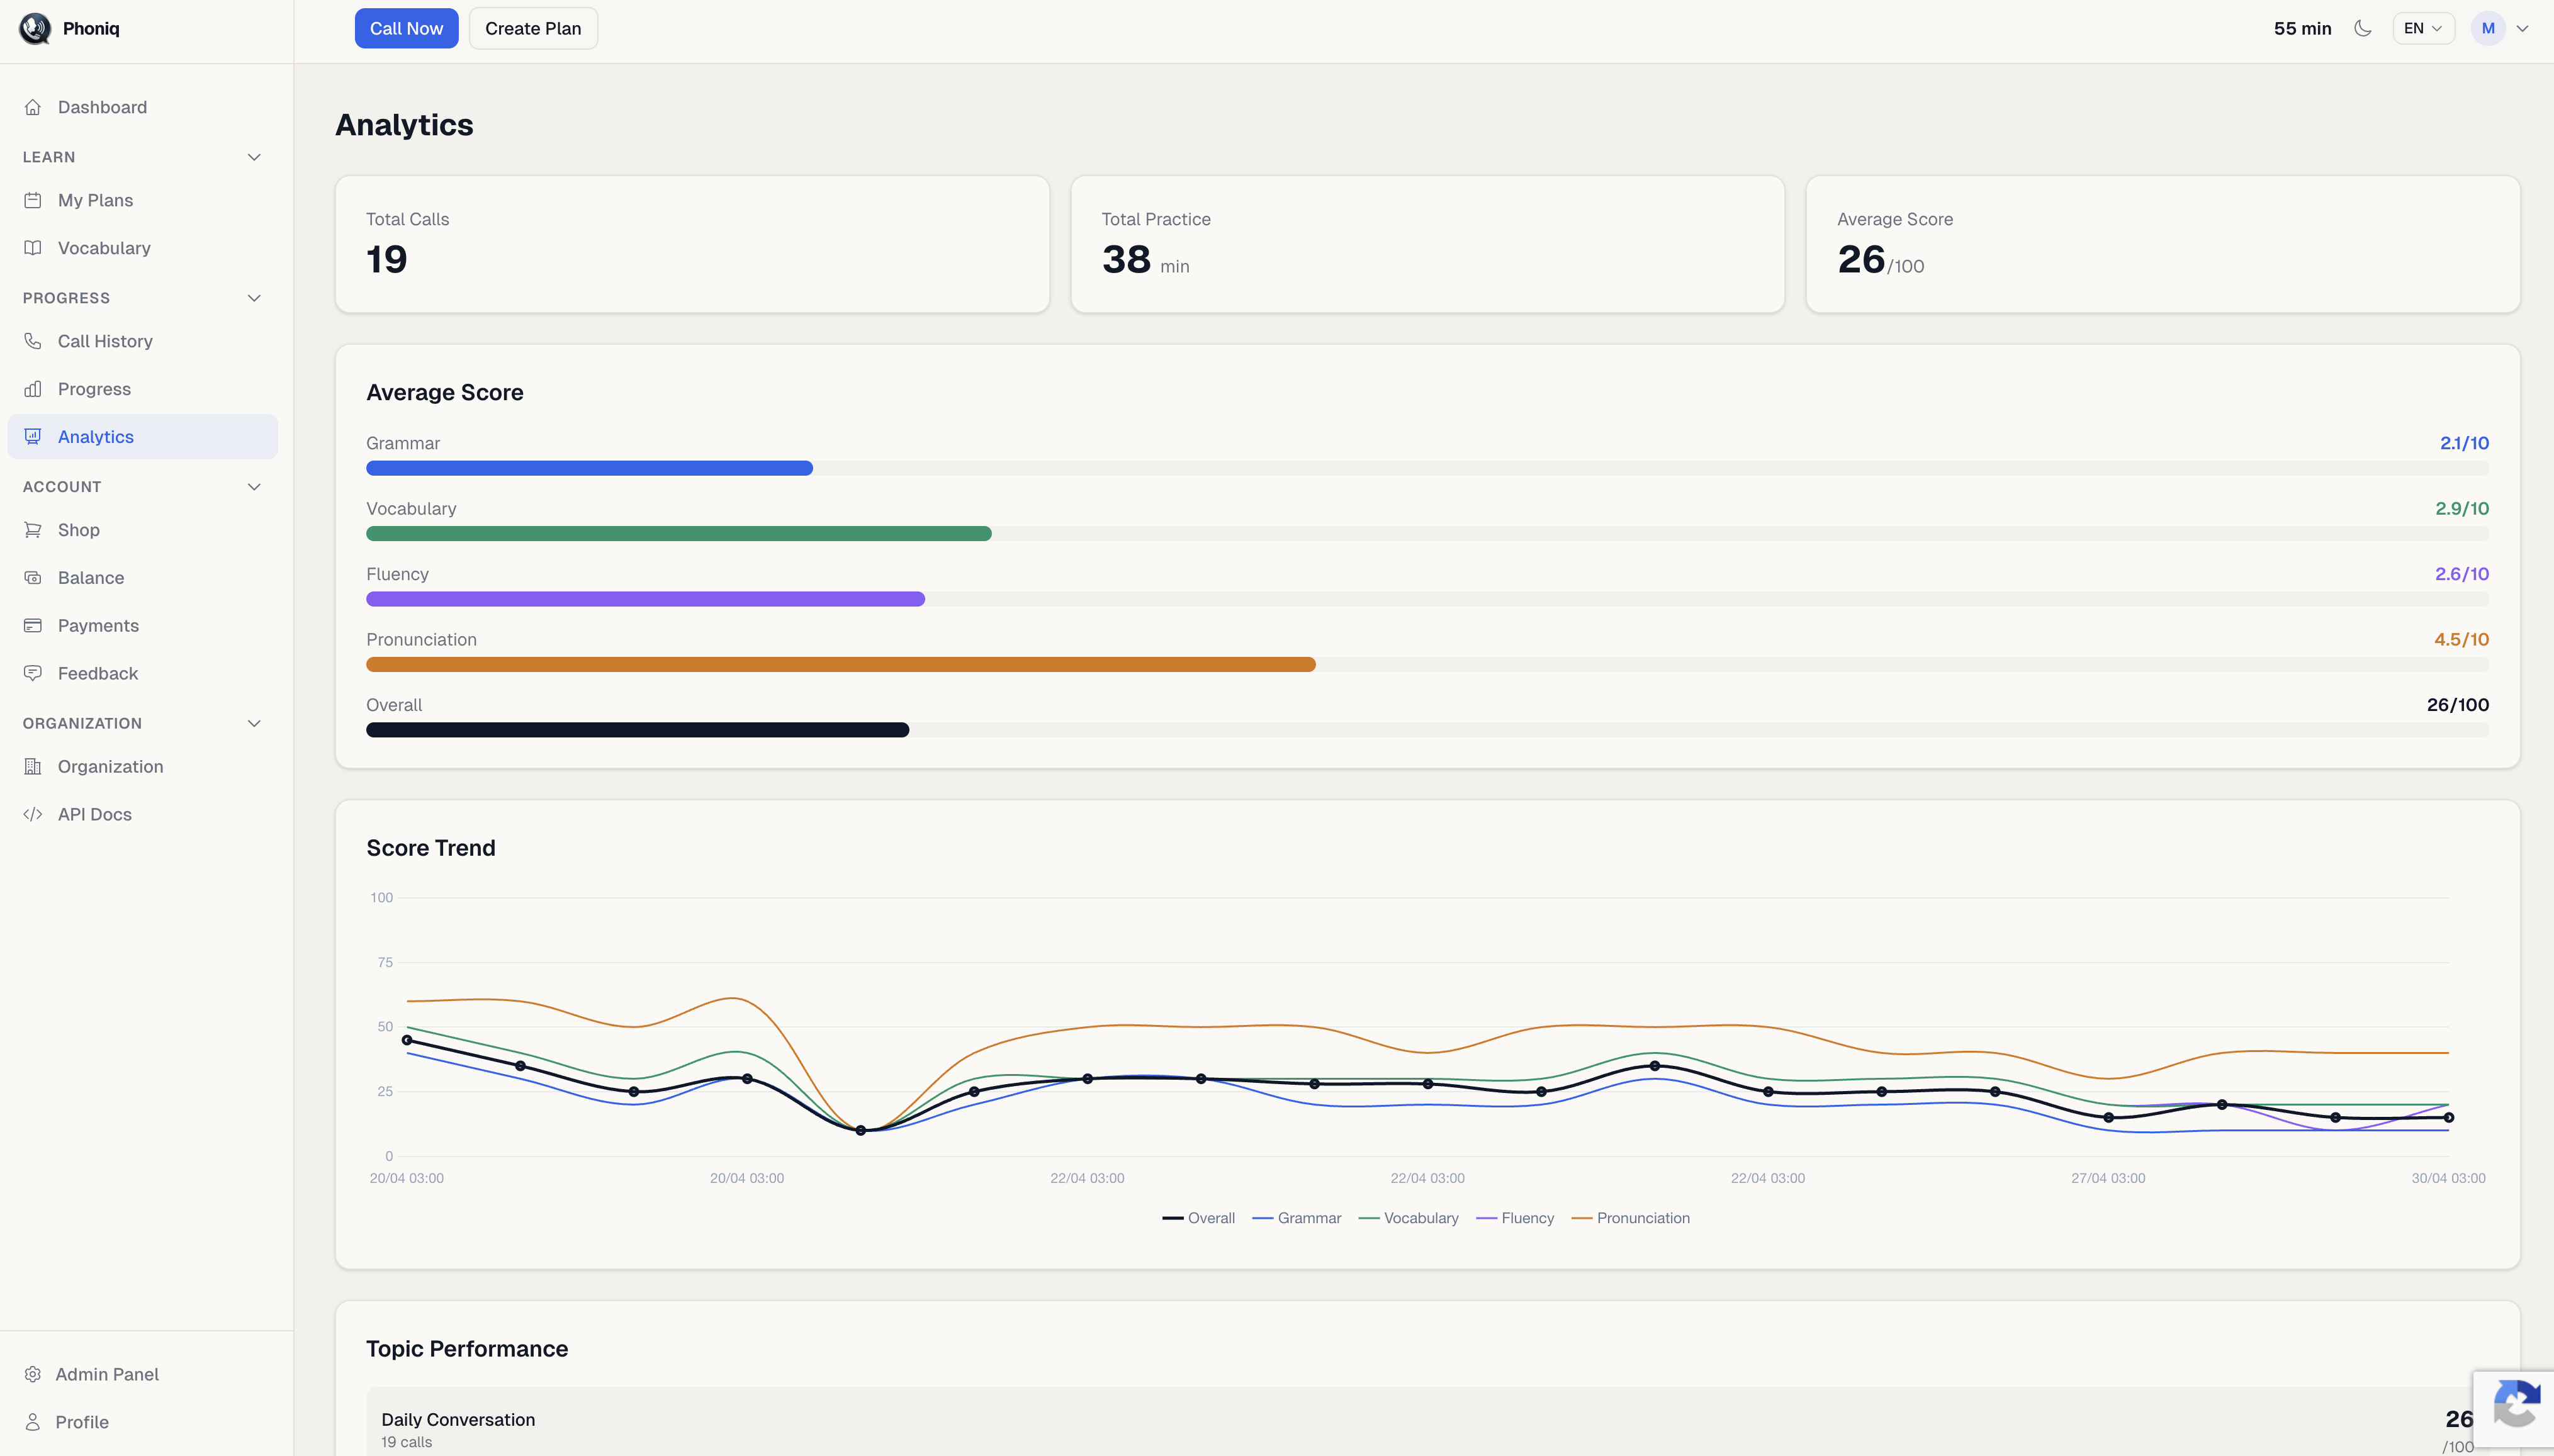Click the Create Plan button
This screenshot has width=2554, height=1456.
pos(533,28)
